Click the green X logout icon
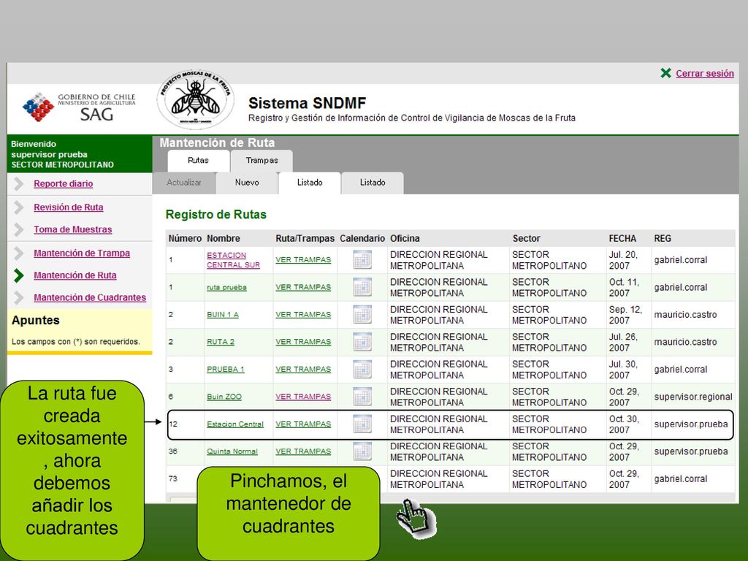 [666, 73]
